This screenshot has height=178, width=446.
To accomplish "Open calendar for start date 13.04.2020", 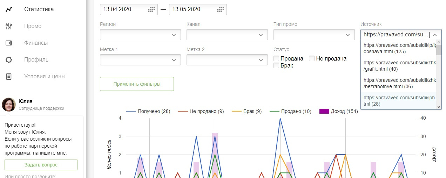I will point(151,9).
